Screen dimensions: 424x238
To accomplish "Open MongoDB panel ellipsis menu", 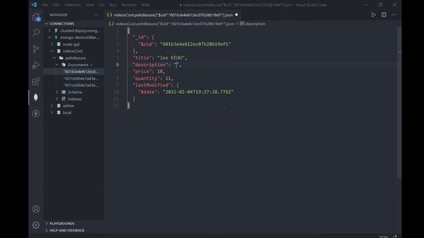I will 96,15.
